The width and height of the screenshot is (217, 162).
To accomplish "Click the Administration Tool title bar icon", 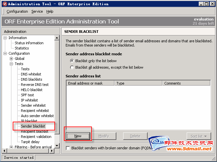I will point(4,4).
